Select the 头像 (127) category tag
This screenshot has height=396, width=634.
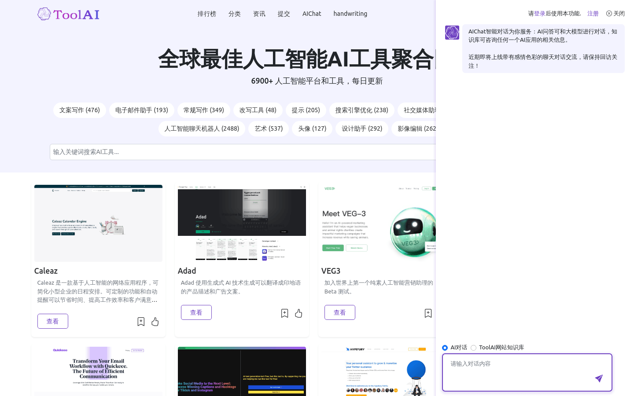coord(312,128)
